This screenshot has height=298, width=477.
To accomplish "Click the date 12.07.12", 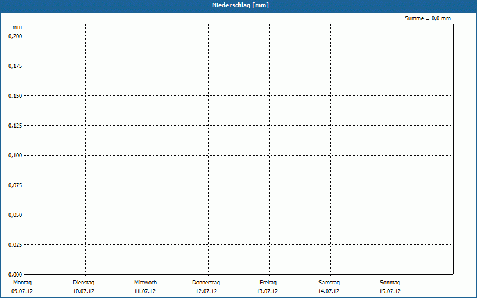I will point(206,291).
